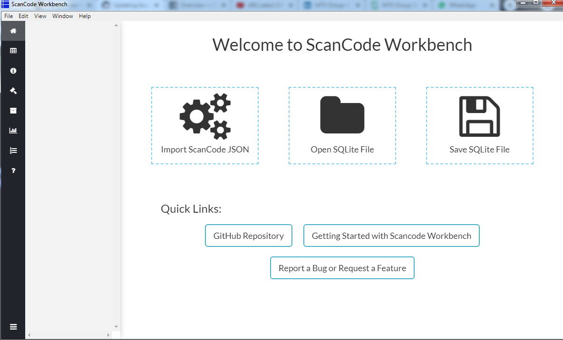The height and width of the screenshot is (340, 563).
Task: Open the Scan info icon in sidebar
Action: point(13,71)
